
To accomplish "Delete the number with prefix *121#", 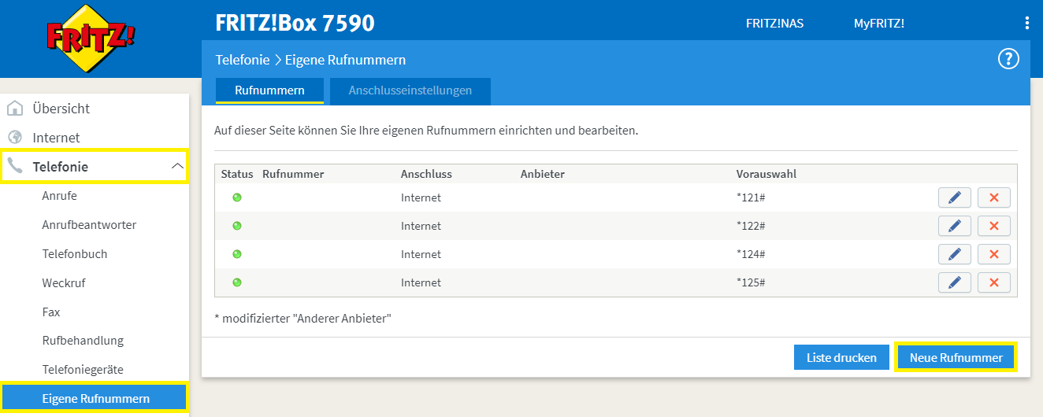I will (993, 197).
